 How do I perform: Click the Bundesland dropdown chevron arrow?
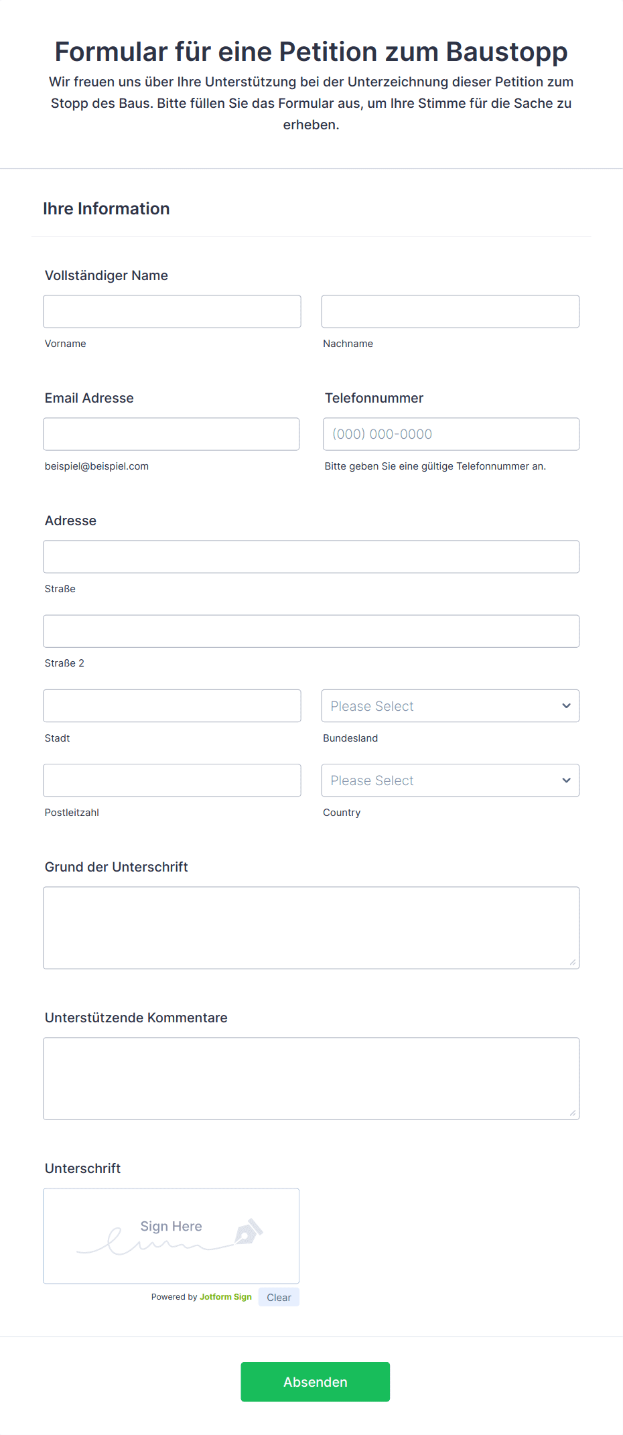[x=566, y=706]
